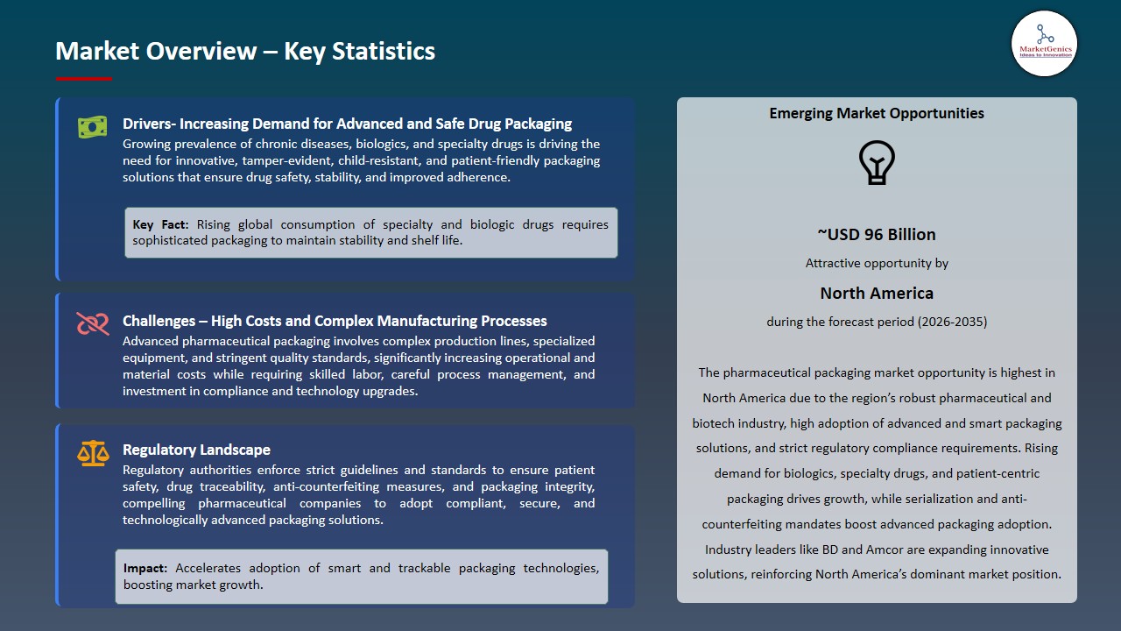Toggle the blue accent bar beside Drivers panel
The width and height of the screenshot is (1121, 631).
(58, 188)
